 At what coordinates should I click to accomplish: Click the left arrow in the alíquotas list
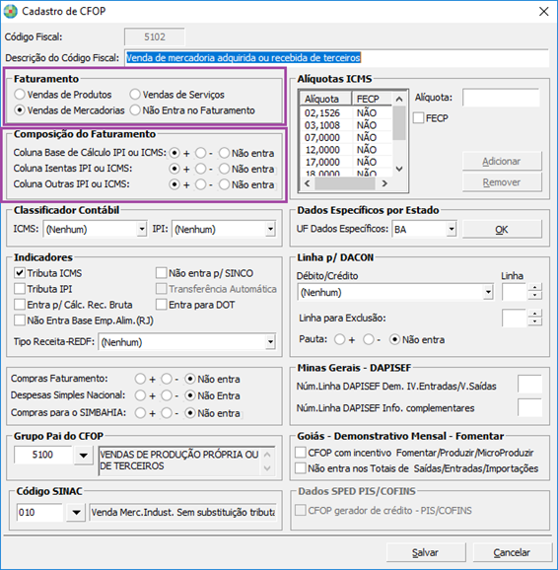coord(308,183)
